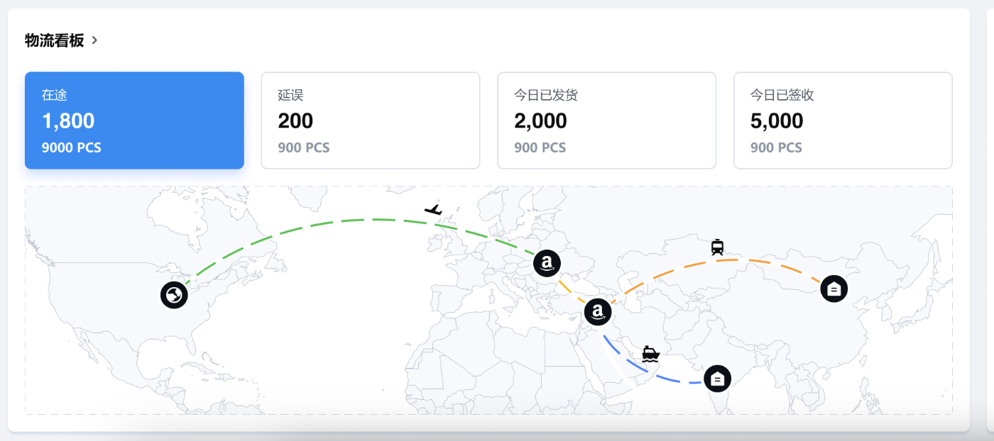The height and width of the screenshot is (441, 994).
Task: Switch to the 延误 card tab
Action: [370, 121]
